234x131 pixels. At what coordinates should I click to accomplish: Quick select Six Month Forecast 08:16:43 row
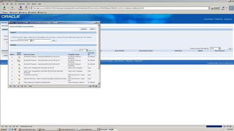point(19,61)
